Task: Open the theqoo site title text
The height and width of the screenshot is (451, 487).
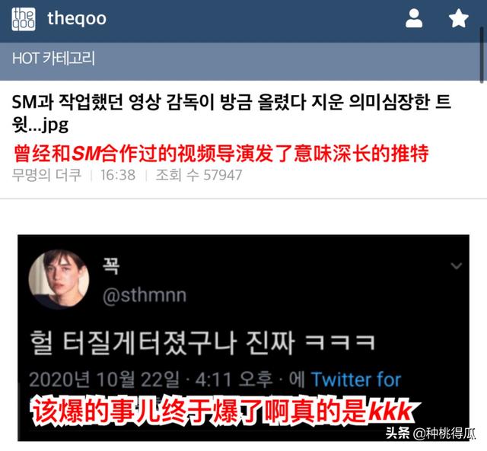Action: [x=77, y=18]
